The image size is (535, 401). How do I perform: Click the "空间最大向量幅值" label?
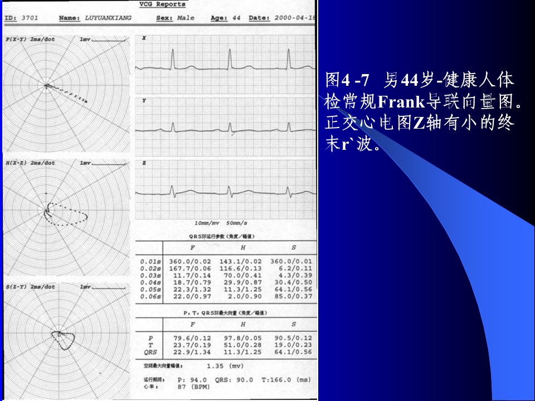point(163,366)
